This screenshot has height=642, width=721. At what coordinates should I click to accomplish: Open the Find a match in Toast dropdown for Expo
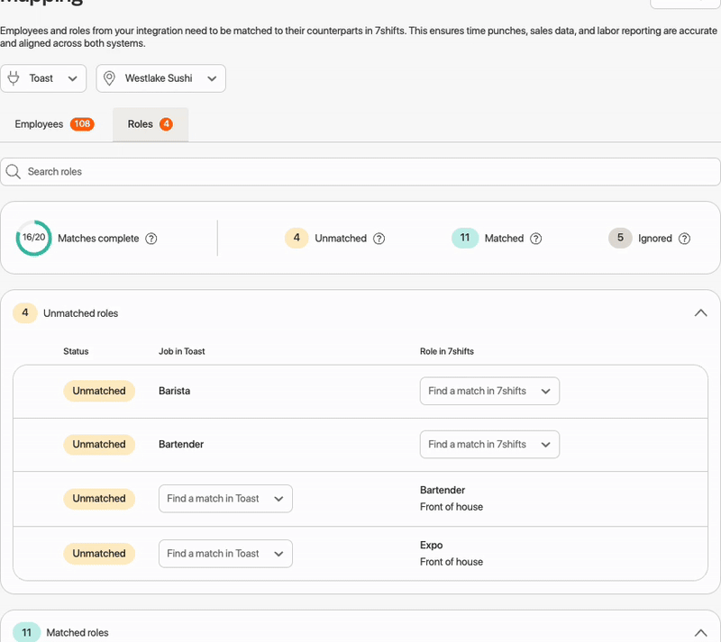click(225, 553)
